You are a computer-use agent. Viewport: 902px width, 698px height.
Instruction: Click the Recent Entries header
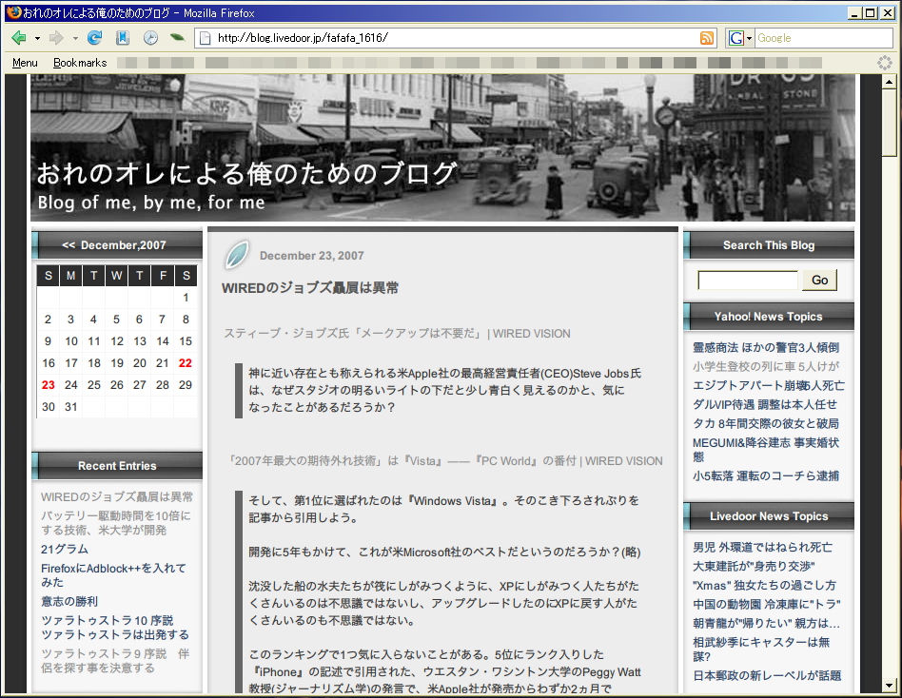click(x=117, y=466)
